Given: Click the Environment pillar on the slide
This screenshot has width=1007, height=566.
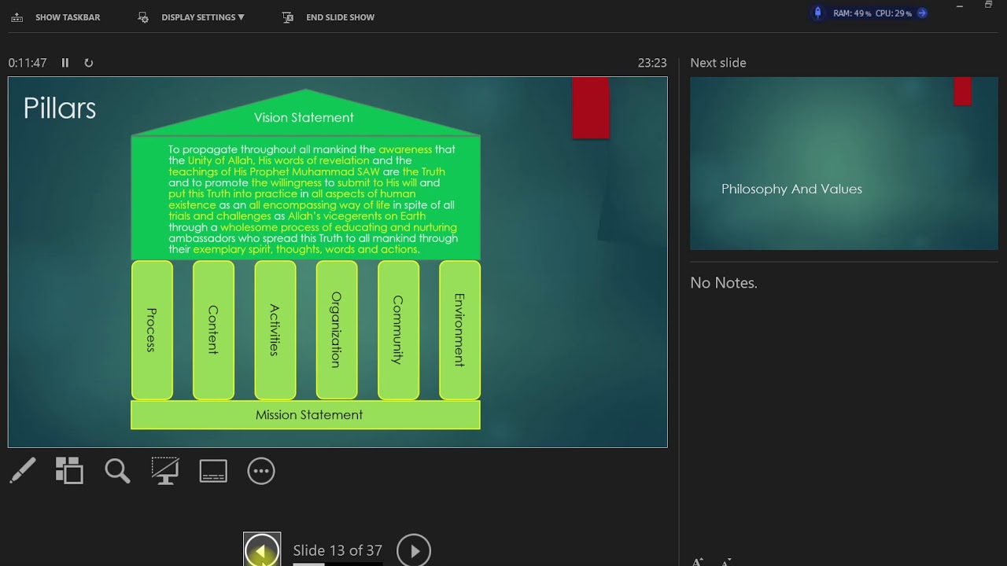Looking at the screenshot, I should pos(459,330).
